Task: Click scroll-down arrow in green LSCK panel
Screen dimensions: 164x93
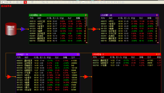Action: click(86, 43)
